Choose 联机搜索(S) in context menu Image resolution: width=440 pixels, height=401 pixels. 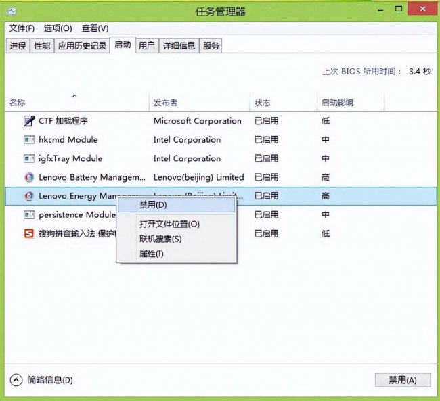[176, 239]
